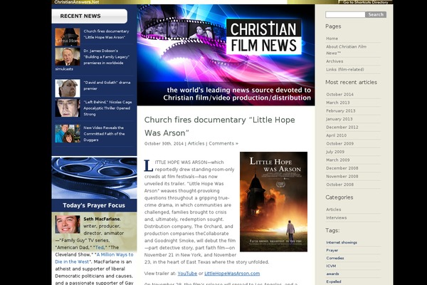The height and width of the screenshot is (285, 427).
Task: Open David and Goliath drama premier text
Action: [x=107, y=85]
